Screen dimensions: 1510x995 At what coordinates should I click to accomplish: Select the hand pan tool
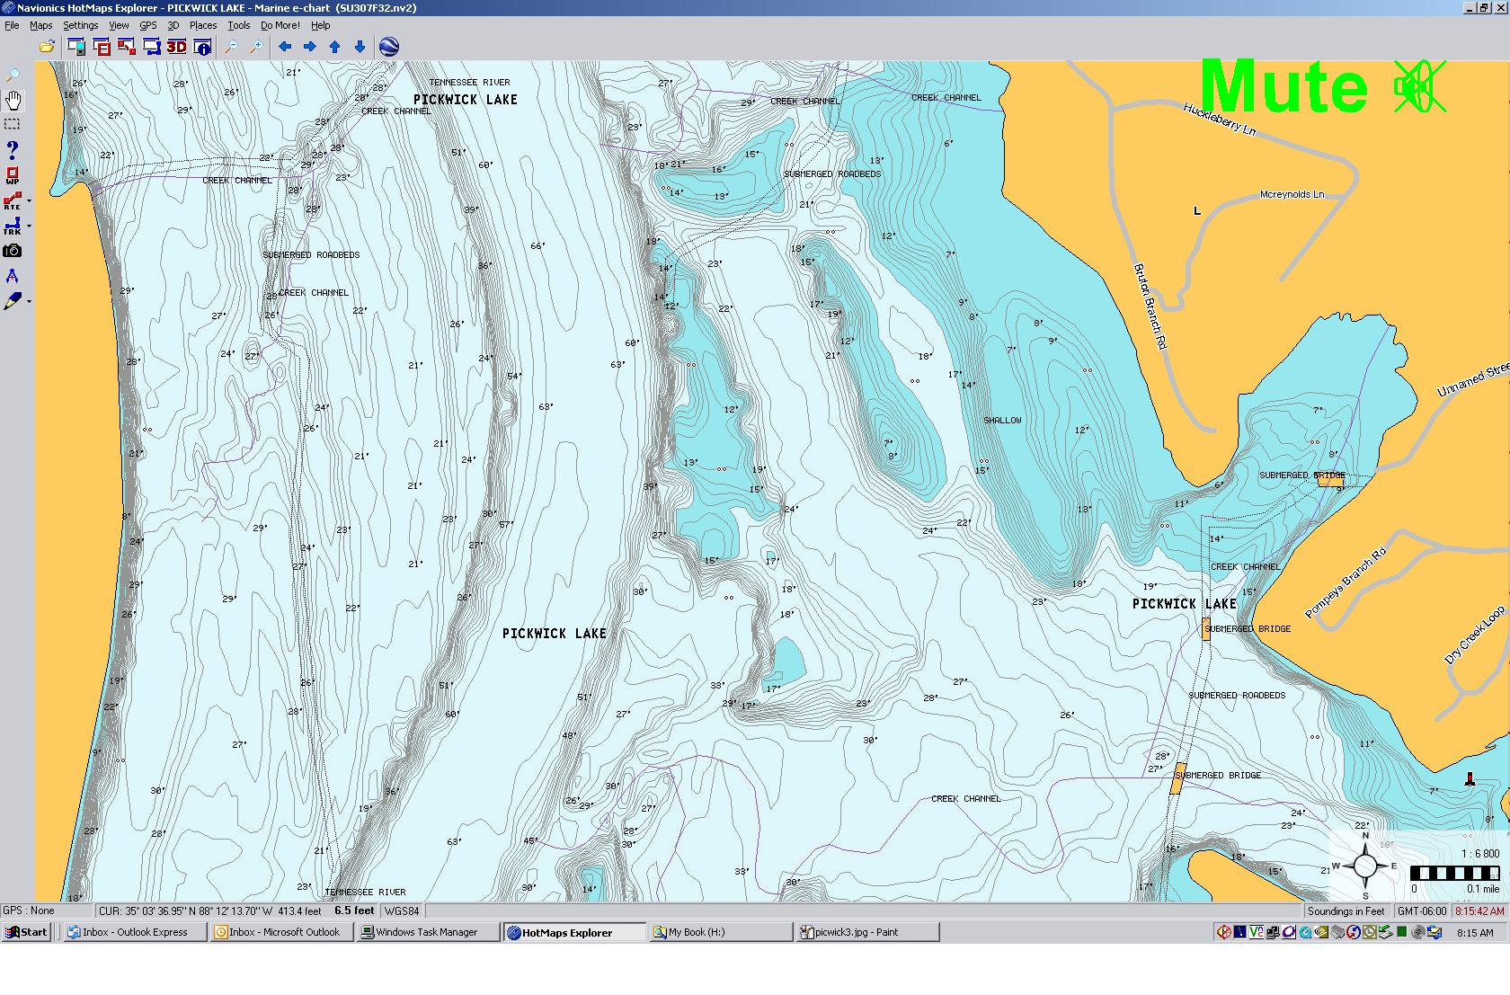click(13, 100)
